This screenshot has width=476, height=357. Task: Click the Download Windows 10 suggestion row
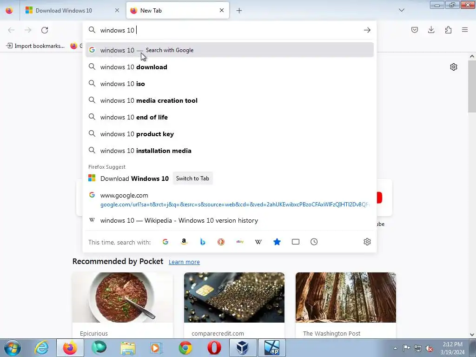point(230,178)
